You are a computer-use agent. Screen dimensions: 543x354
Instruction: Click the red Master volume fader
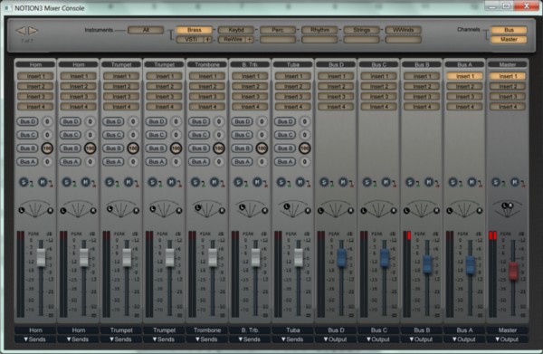click(513, 271)
